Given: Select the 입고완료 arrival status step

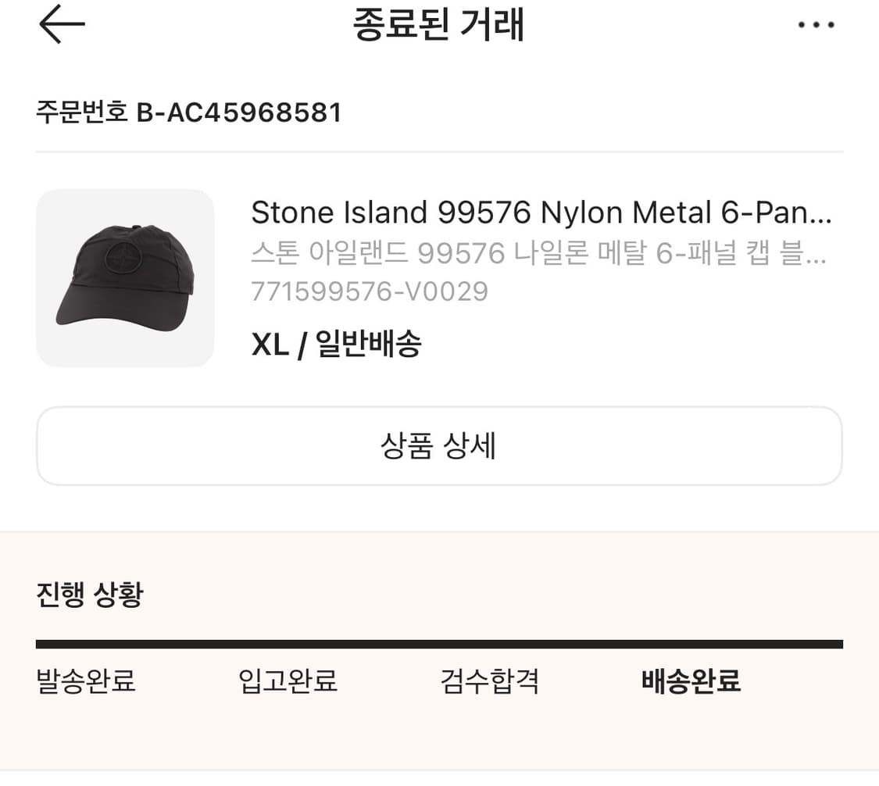Looking at the screenshot, I should [287, 681].
